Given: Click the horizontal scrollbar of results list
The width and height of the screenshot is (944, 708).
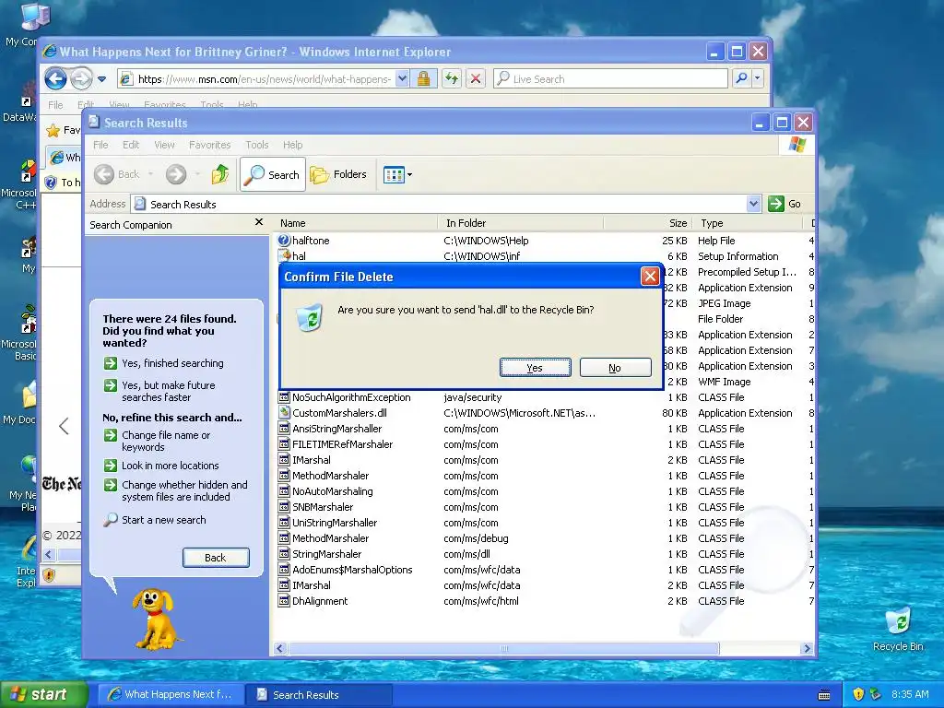Looking at the screenshot, I should [x=504, y=648].
